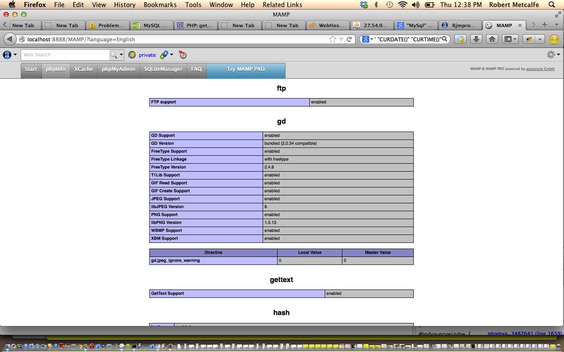Screen dimensions: 564x352
Task: Open the Bookmarks menu button
Action: click(x=510, y=39)
